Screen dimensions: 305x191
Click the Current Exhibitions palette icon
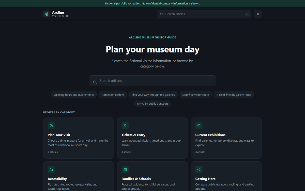coord(199,126)
